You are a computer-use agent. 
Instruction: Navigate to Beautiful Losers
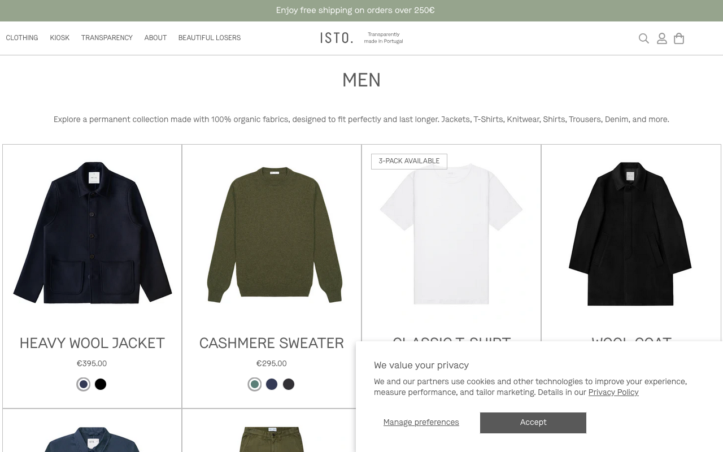(209, 38)
